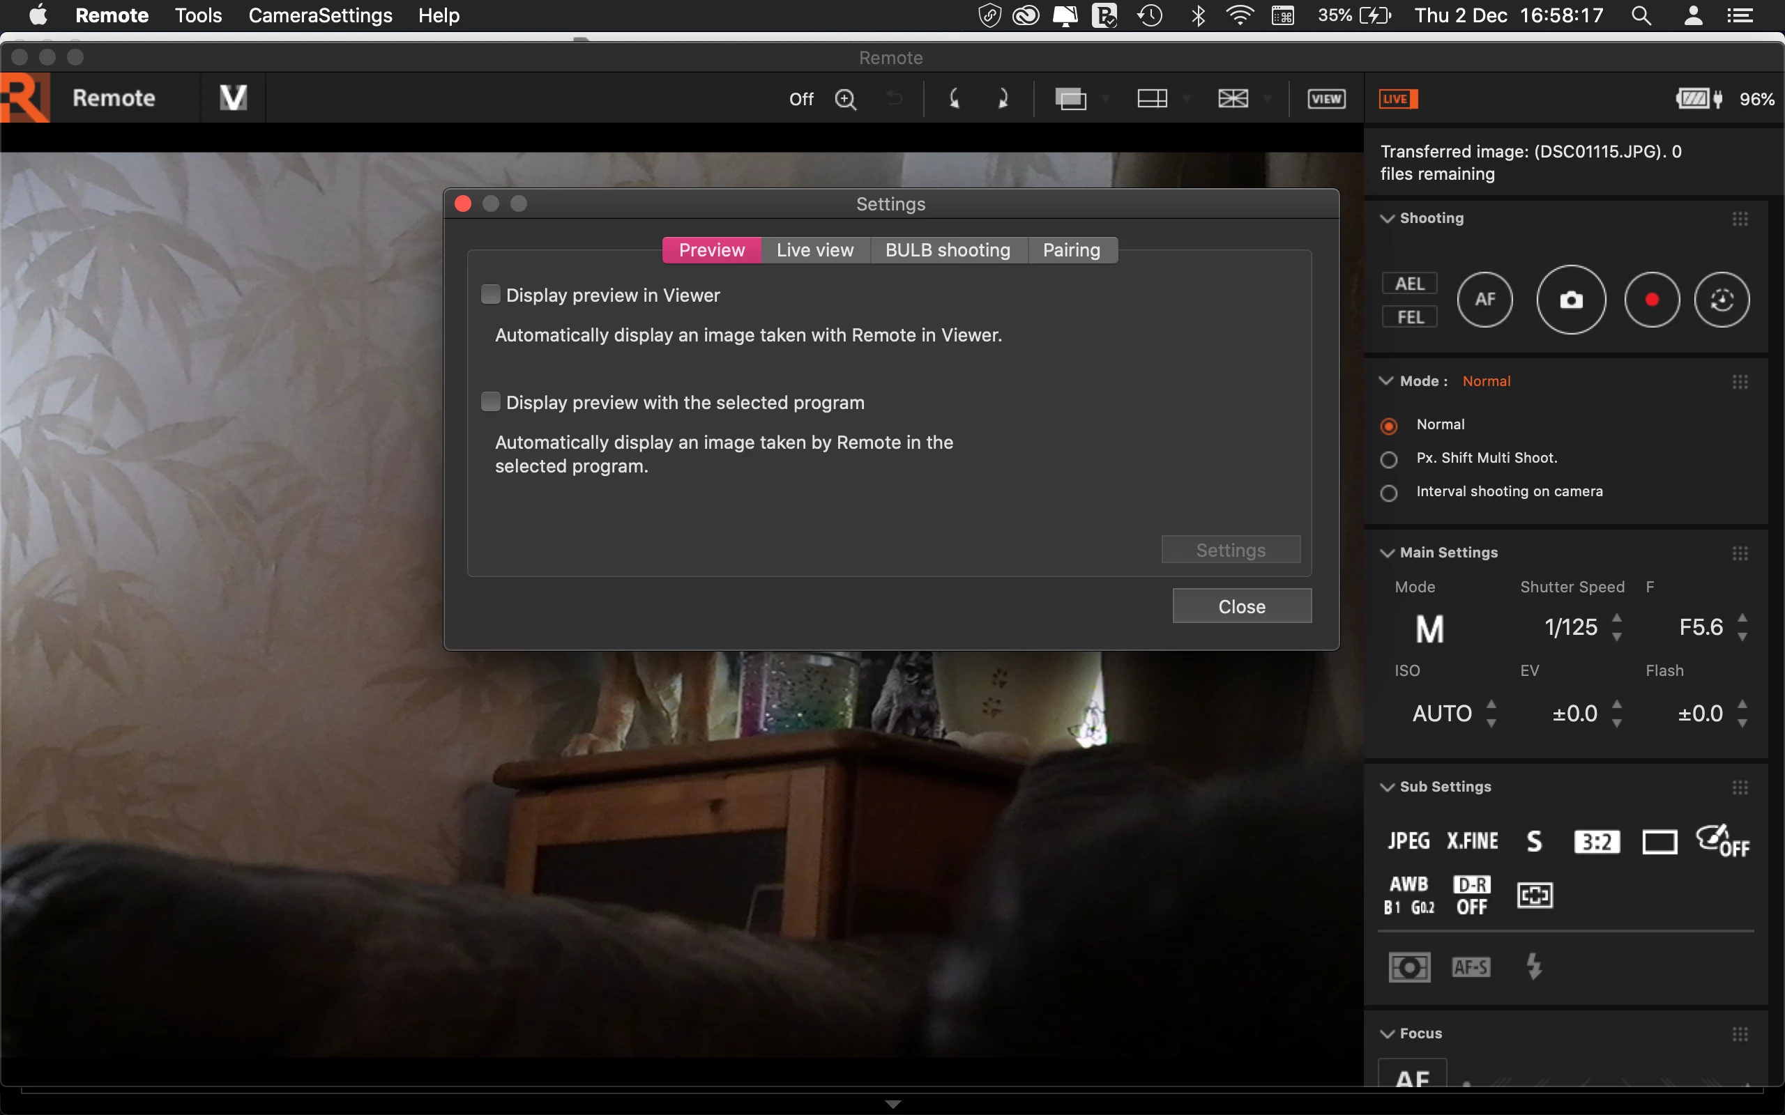Collapse the Main Settings section
1785x1115 pixels.
(x=1387, y=553)
